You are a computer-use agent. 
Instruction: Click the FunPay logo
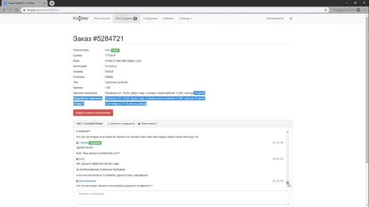[81, 18]
